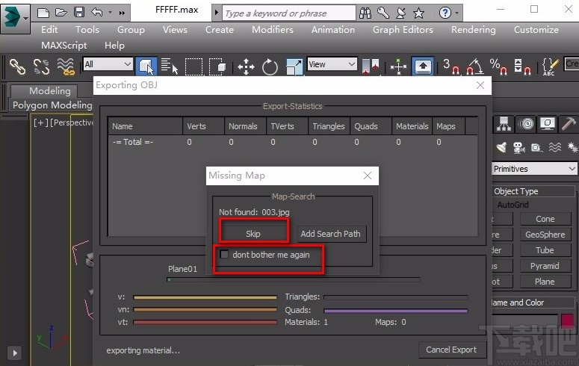Open the Primitives category dropdown
The height and width of the screenshot is (366, 579).
tap(534, 169)
